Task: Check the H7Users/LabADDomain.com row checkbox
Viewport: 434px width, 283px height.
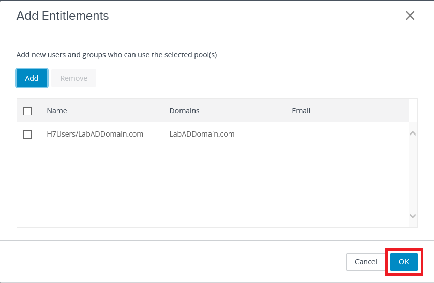Action: pyautogui.click(x=27, y=135)
